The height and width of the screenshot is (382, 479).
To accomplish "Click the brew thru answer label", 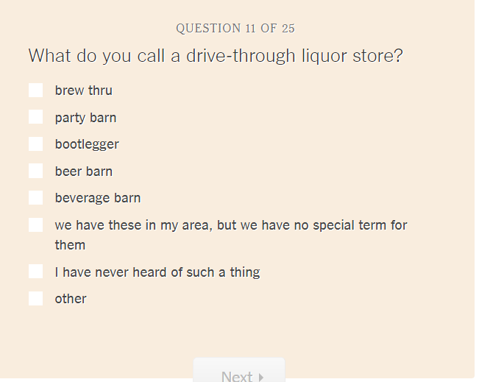I will (x=84, y=91).
